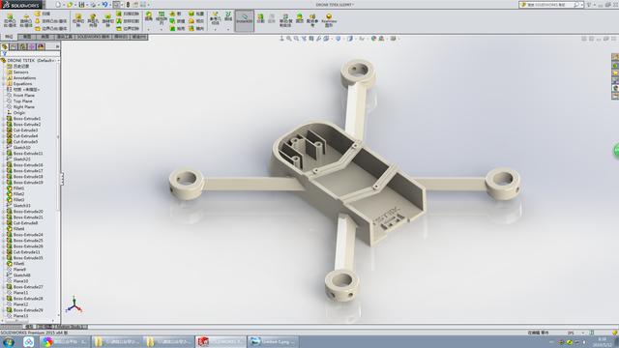Open the Untitled window in the taskbar

[x=273, y=341]
